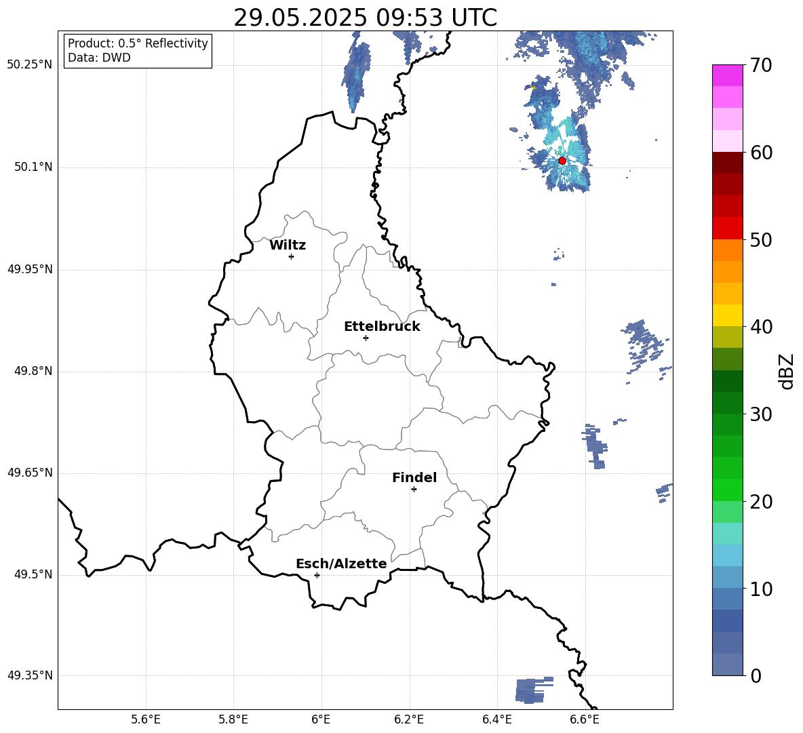Click the 6.6°E longitude label
Image resolution: width=803 pixels, height=733 pixels.
pyautogui.click(x=585, y=719)
